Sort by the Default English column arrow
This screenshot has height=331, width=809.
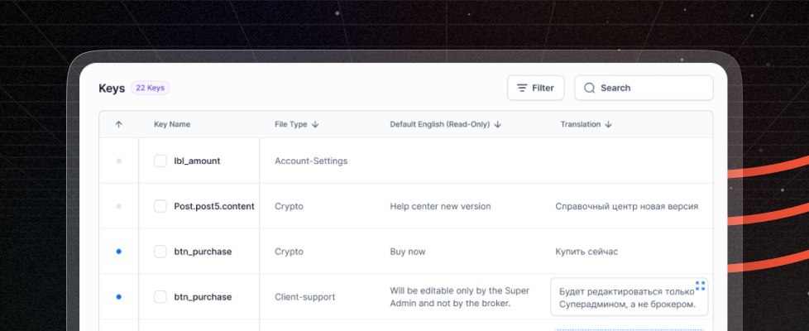[x=499, y=124]
